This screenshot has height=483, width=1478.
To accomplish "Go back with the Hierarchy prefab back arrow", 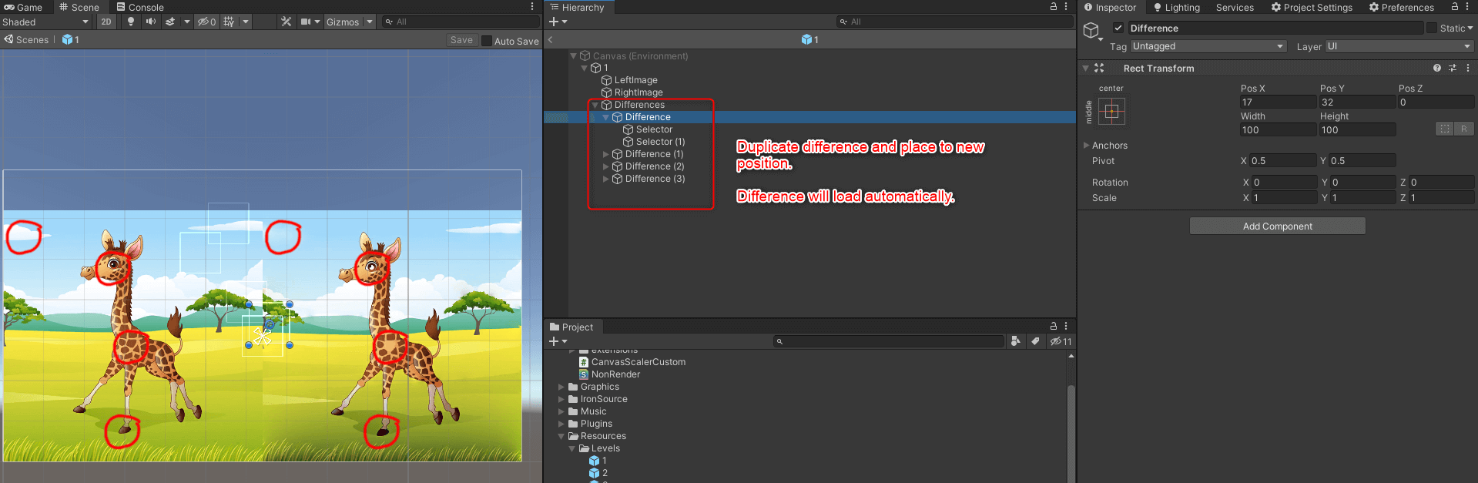I will (551, 39).
